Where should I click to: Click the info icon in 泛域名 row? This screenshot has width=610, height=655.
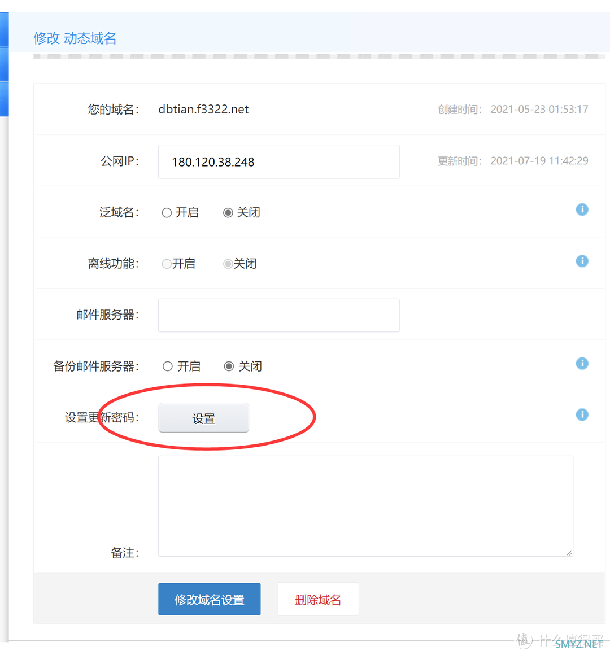click(582, 209)
